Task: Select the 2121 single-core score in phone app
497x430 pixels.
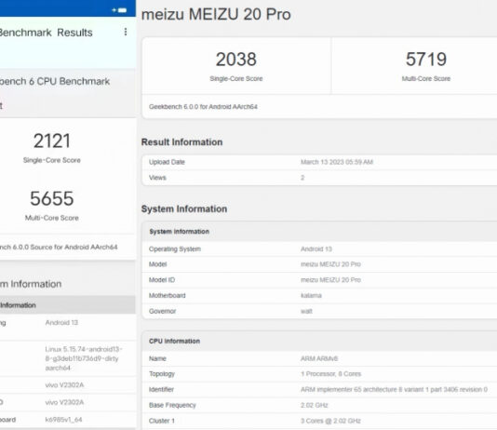Action: tap(52, 141)
